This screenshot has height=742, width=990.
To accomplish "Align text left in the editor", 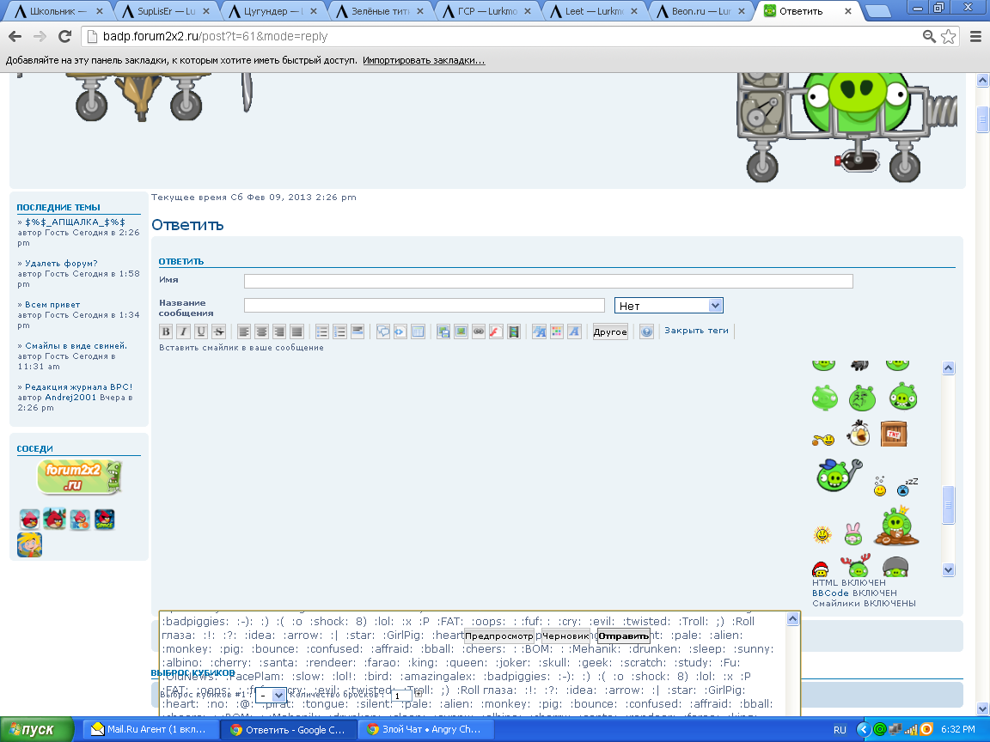I will coord(244,331).
